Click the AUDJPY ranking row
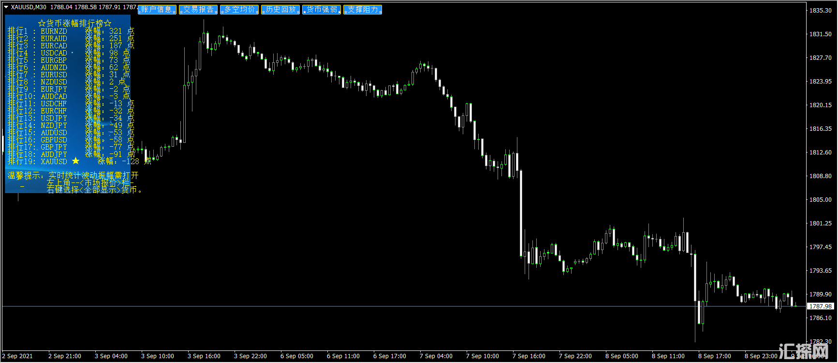Screen dimensions: 838x363 point(54,154)
